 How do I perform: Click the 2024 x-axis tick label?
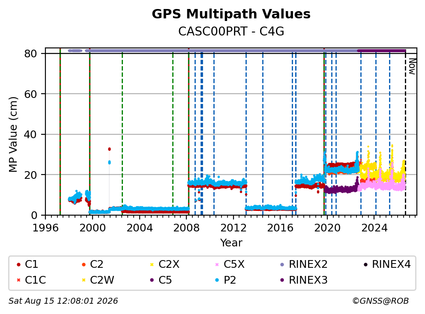[x=374, y=228]
